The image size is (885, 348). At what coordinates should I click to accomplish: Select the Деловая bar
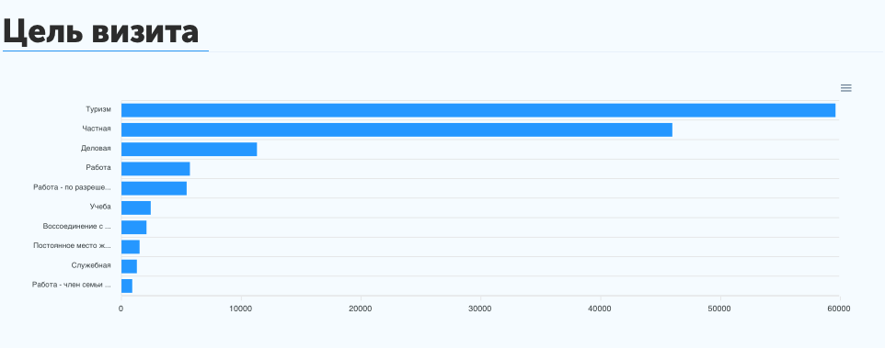point(190,150)
